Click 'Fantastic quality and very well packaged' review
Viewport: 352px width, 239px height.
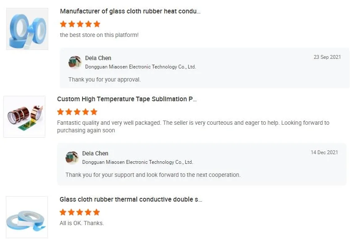tap(193, 123)
